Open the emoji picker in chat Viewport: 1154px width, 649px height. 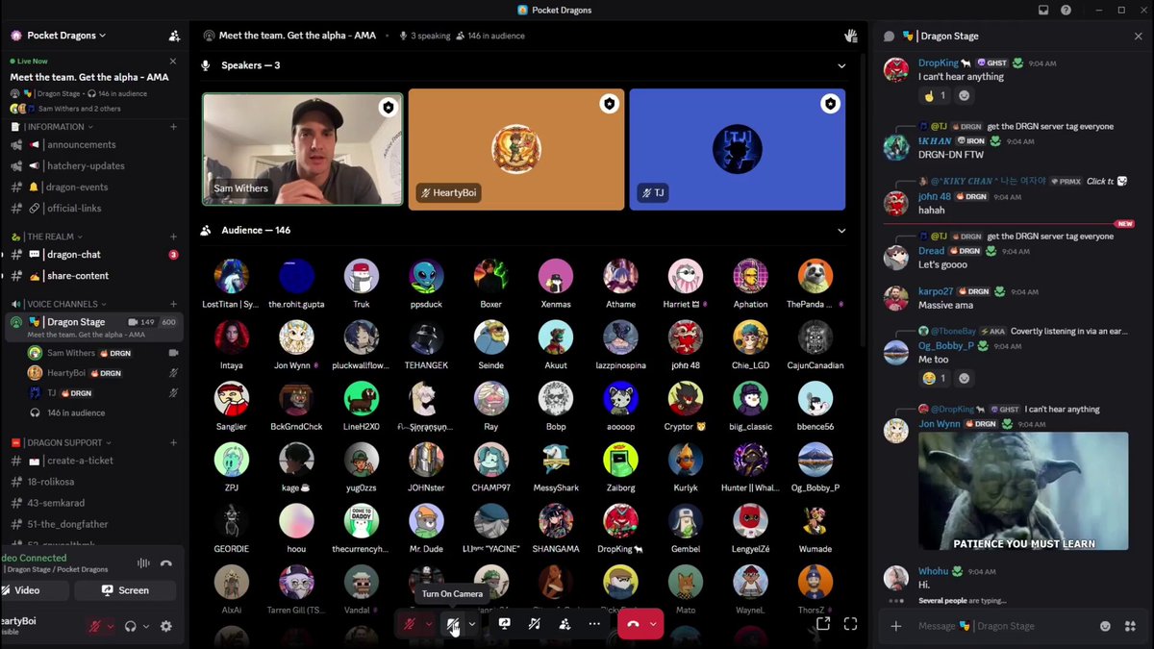pyautogui.click(x=1105, y=626)
